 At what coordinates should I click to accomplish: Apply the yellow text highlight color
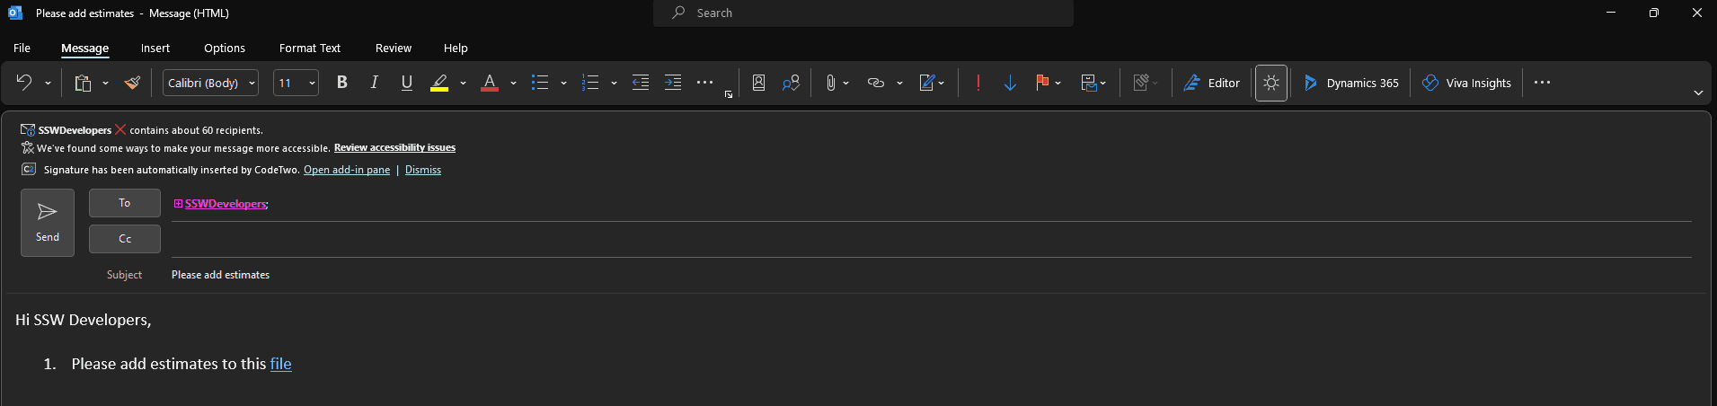click(439, 83)
